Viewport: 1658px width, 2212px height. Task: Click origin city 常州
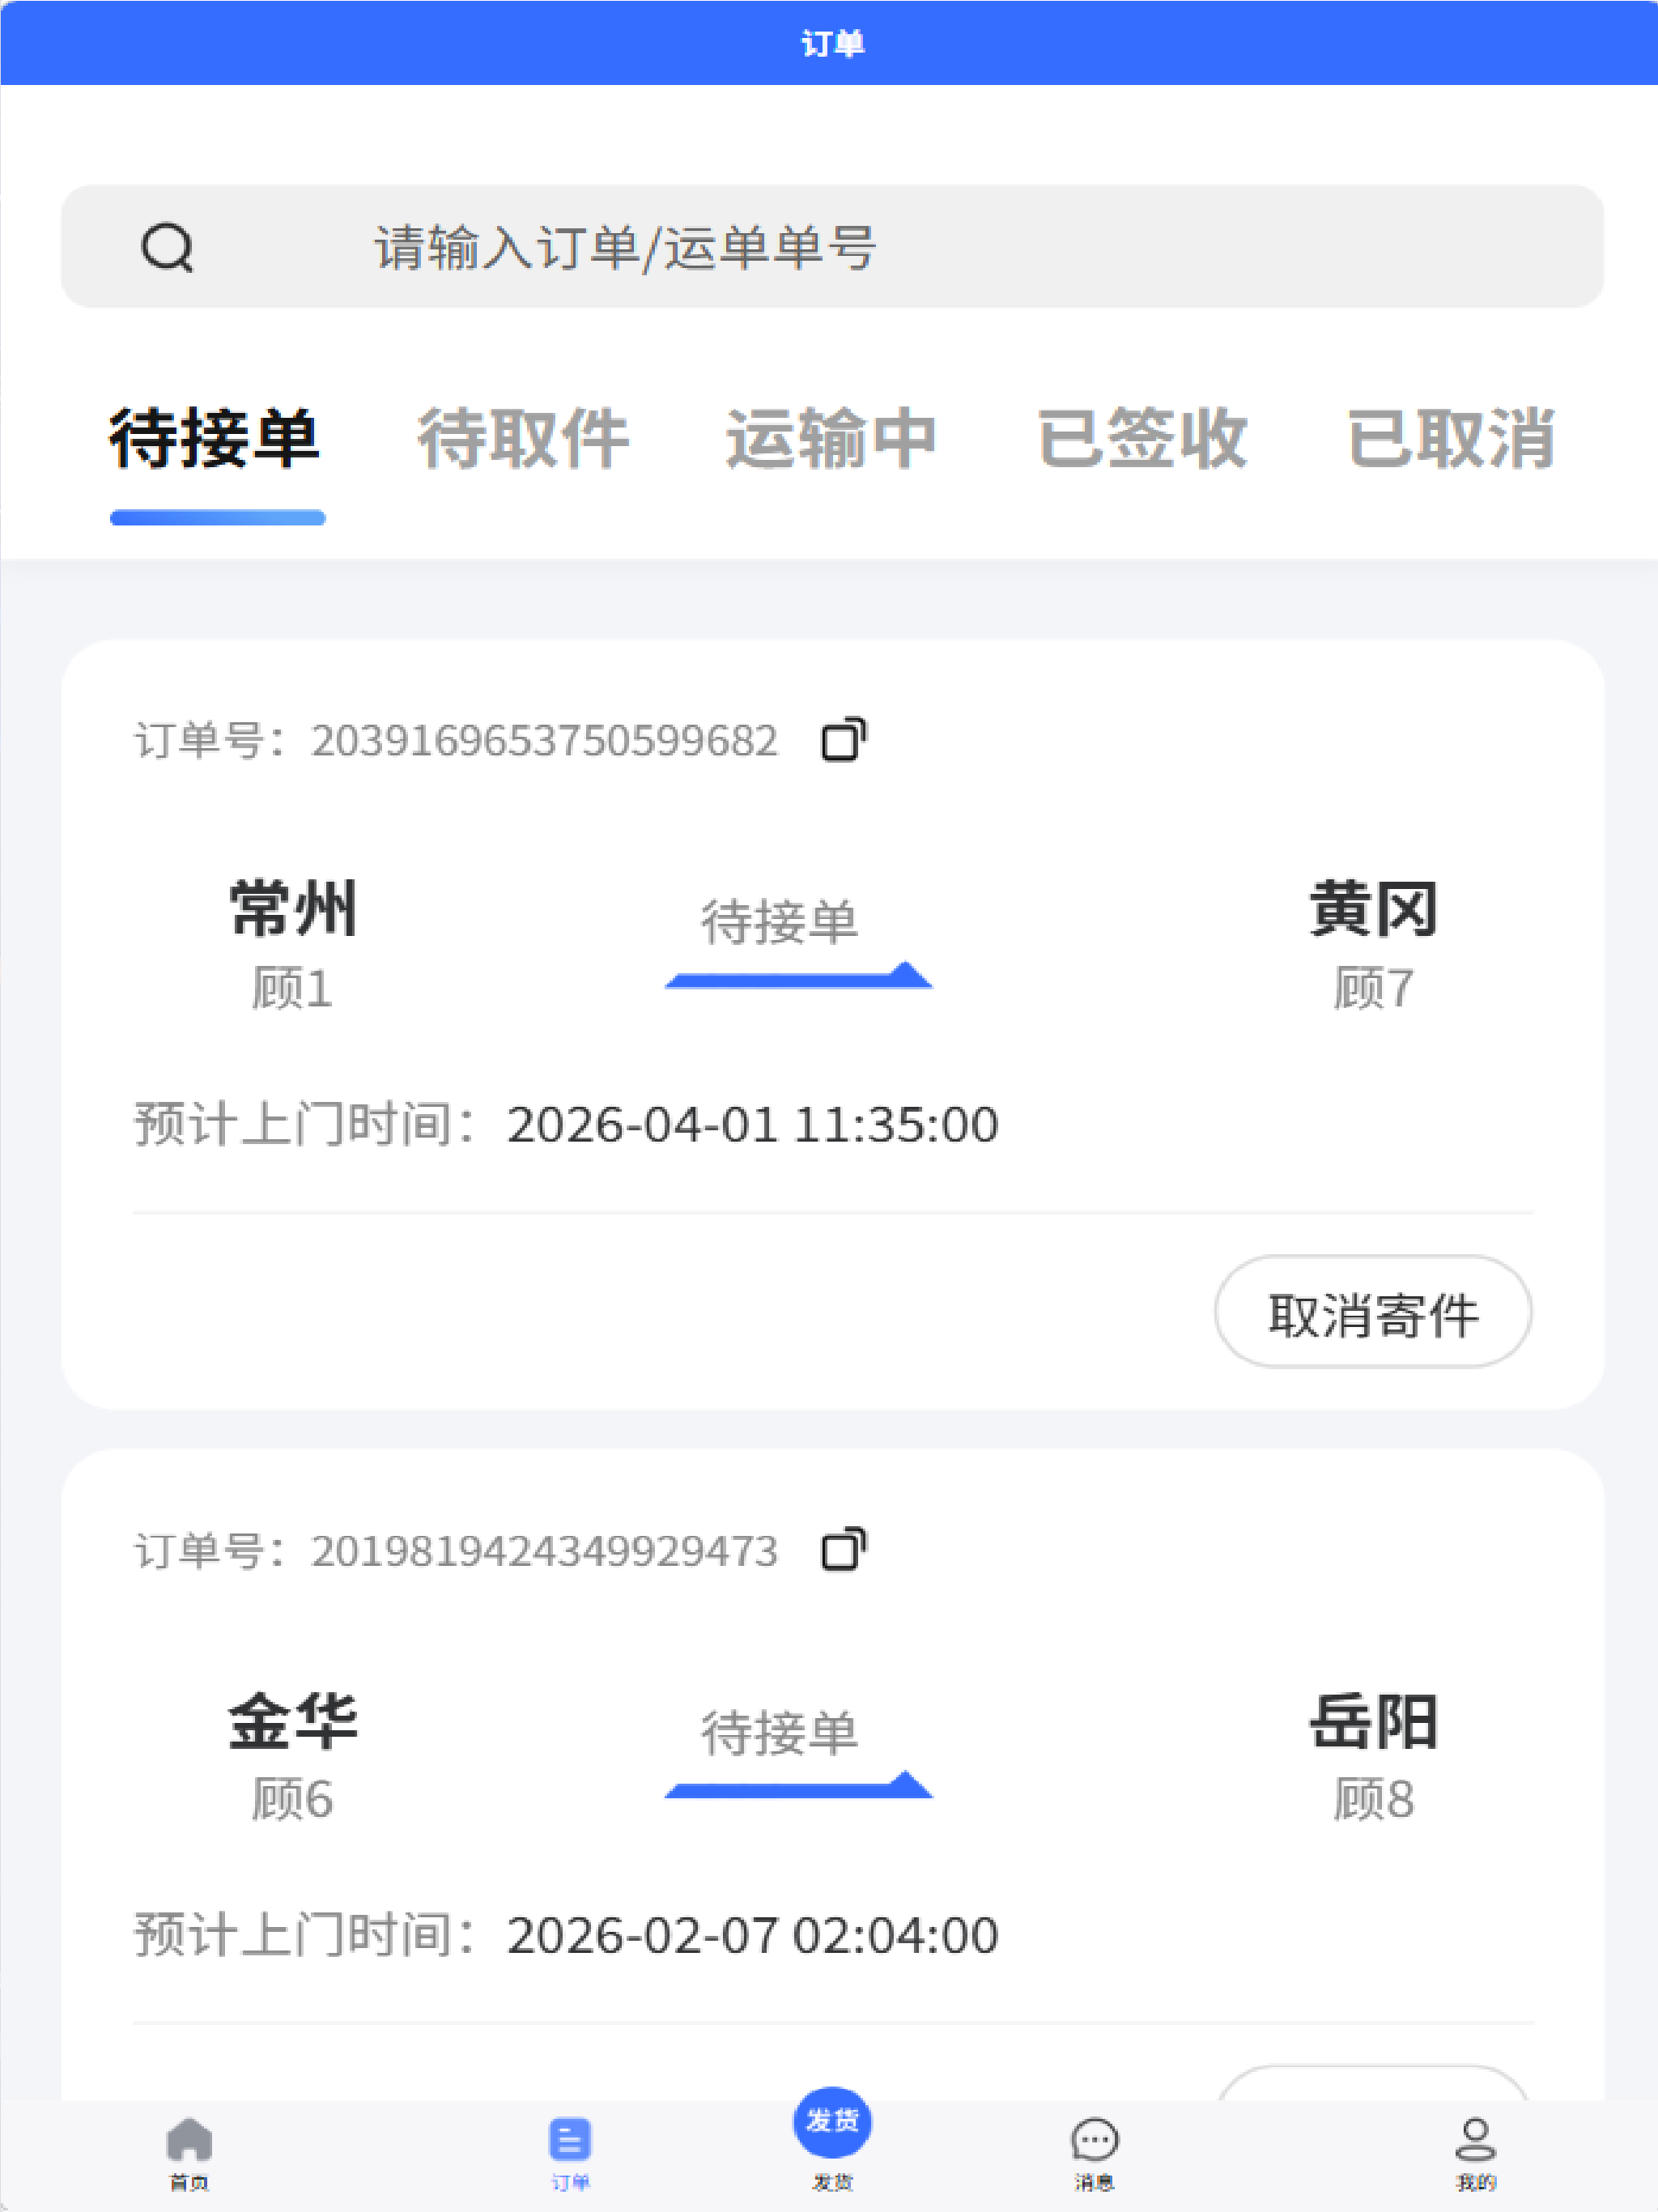(x=293, y=908)
